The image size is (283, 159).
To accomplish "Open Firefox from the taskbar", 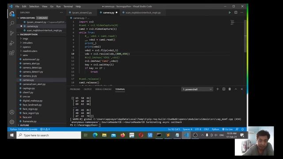I will click(122, 135).
